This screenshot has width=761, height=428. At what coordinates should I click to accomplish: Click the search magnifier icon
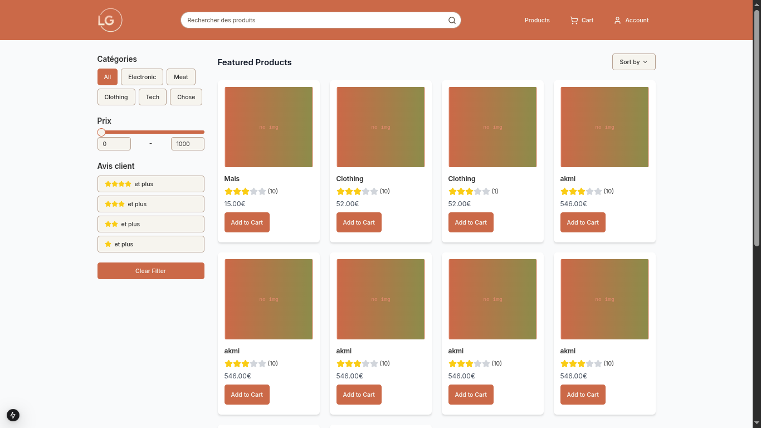452,21
